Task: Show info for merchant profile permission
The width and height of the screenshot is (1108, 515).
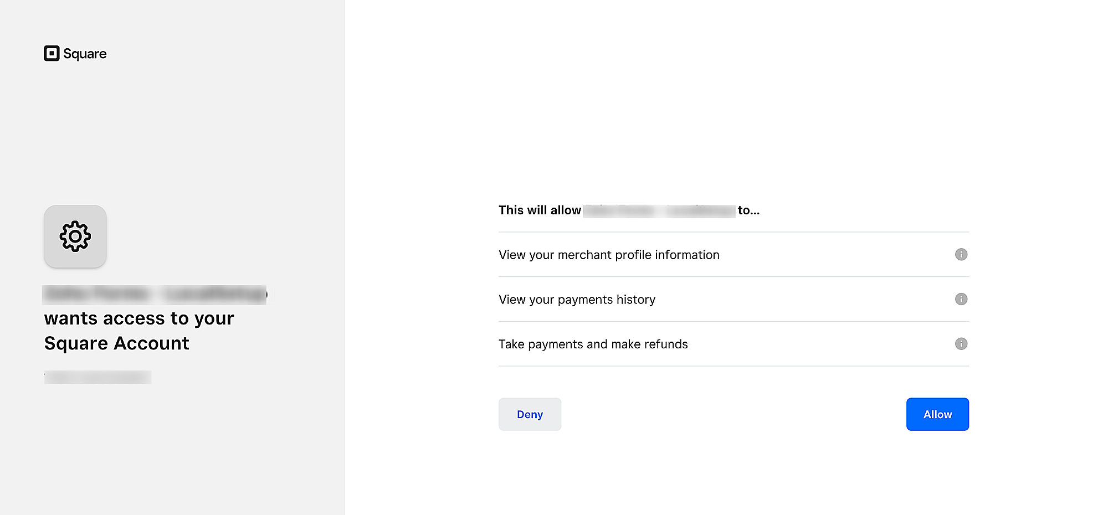Action: (961, 254)
